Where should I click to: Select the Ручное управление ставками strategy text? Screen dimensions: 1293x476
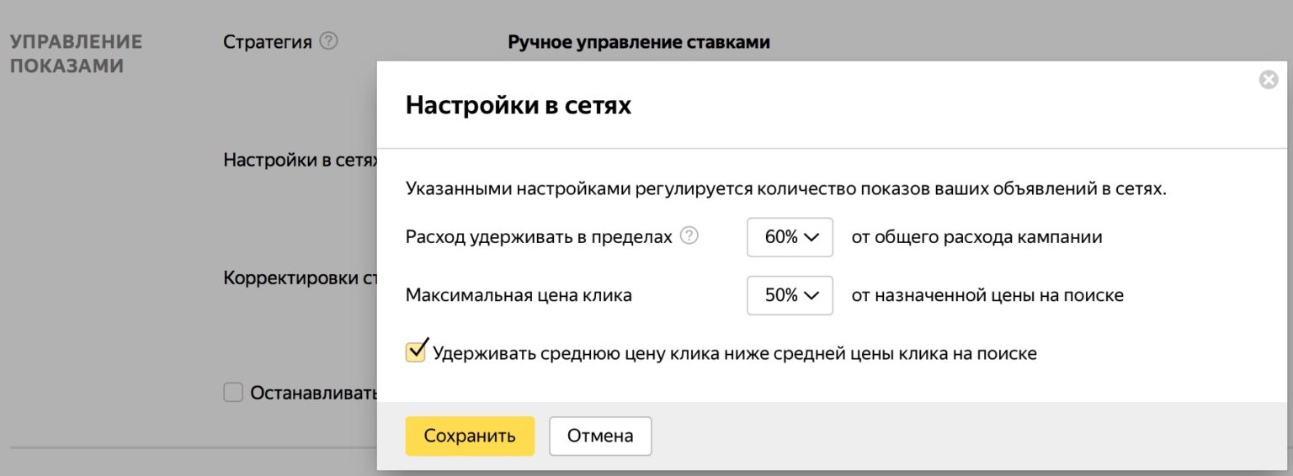[639, 42]
